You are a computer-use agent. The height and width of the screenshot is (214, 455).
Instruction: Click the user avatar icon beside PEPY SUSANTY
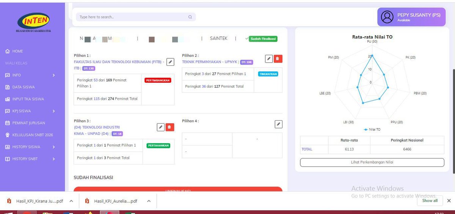(x=387, y=17)
